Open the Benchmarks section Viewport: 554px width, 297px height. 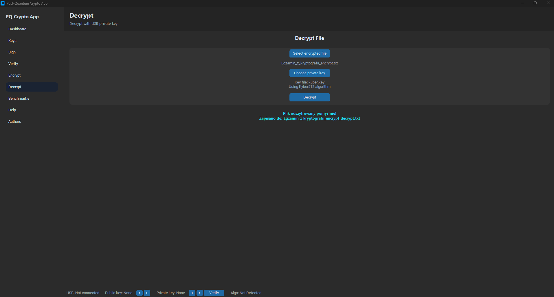[x=19, y=98]
